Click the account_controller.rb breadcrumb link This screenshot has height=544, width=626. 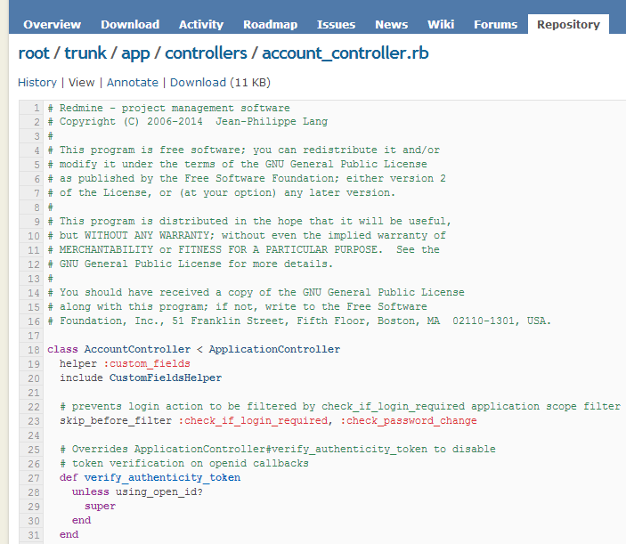tap(346, 53)
